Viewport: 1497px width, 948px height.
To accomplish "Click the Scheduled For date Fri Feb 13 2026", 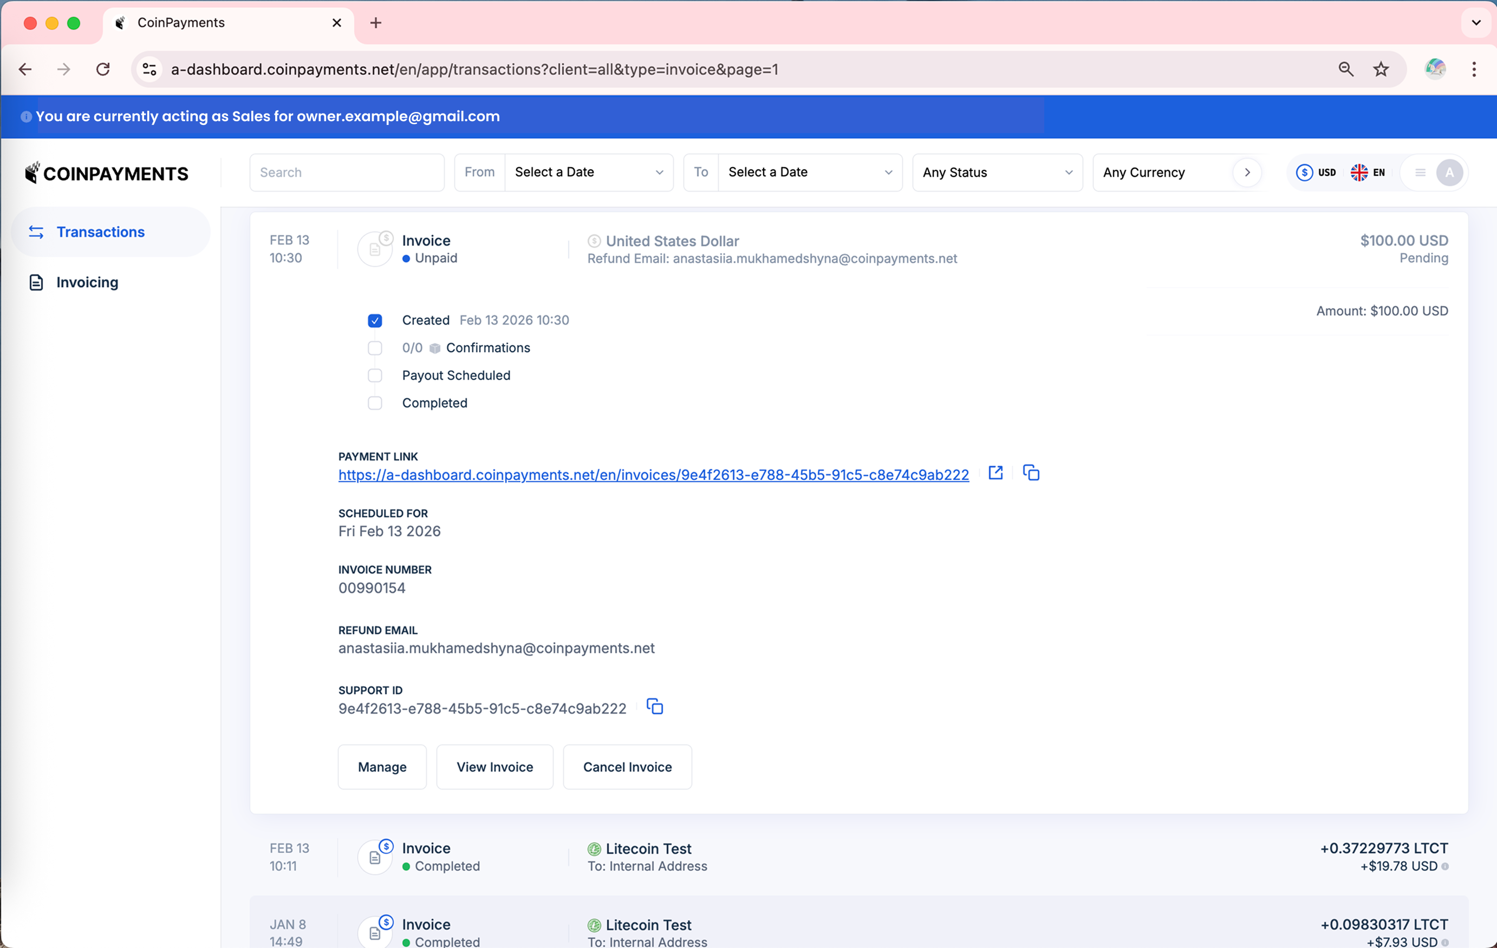I will click(x=389, y=531).
